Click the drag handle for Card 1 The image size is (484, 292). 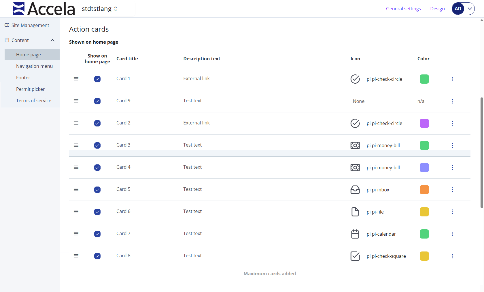(x=76, y=79)
